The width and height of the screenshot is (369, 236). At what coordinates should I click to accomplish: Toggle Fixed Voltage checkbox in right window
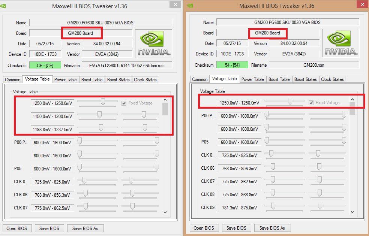pos(311,103)
